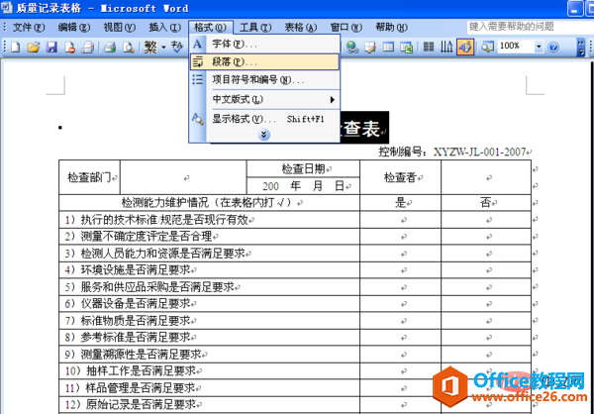
Task: Click the Open folder icon
Action: pyautogui.click(x=34, y=47)
